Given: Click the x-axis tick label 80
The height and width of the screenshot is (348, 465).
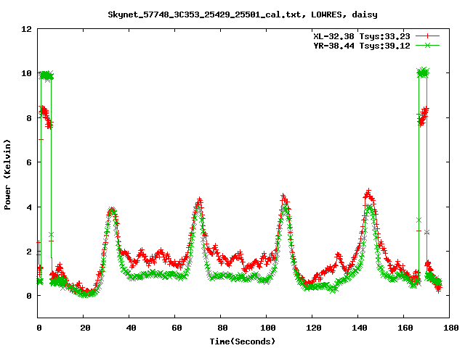Looking at the screenshot, I should click(222, 328).
